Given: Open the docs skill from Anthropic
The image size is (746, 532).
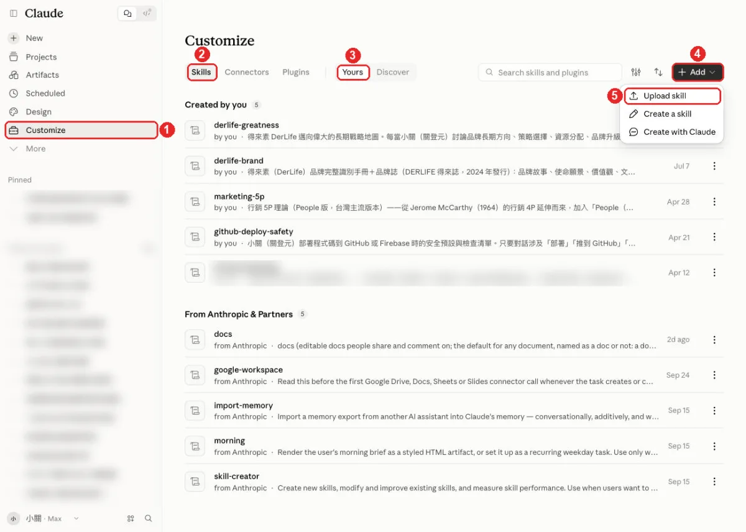Looking at the screenshot, I should pyautogui.click(x=454, y=339).
